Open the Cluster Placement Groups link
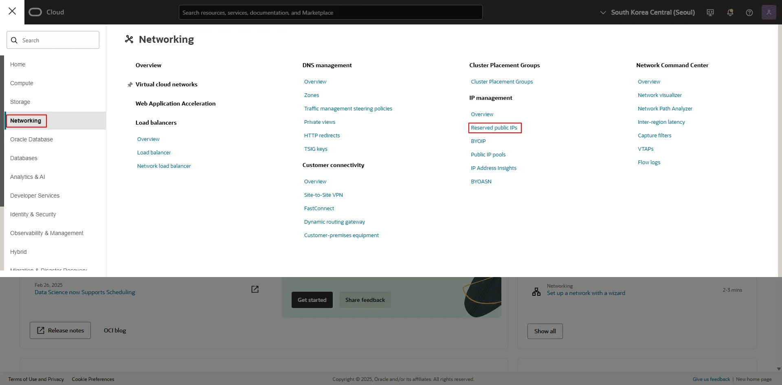The width and height of the screenshot is (782, 385). point(502,81)
